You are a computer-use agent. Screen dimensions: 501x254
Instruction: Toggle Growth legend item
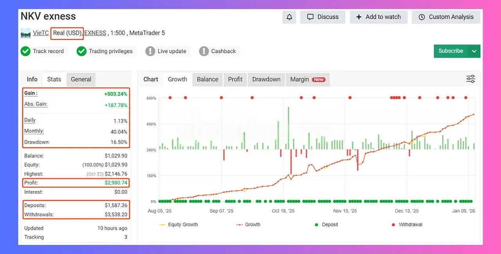click(249, 225)
